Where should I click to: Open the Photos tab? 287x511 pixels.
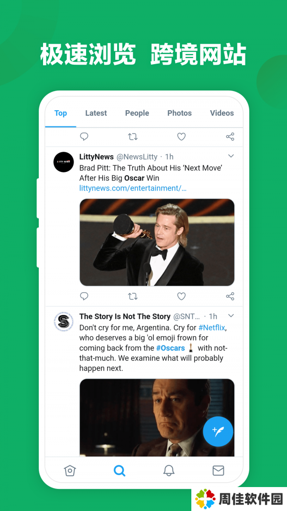point(179,114)
